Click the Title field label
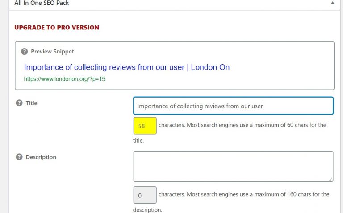This screenshot has height=213, width=343. point(32,103)
